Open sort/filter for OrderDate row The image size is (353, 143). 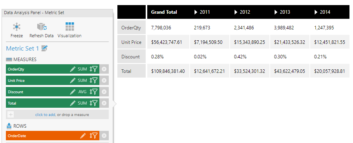pyautogui.click(x=93, y=136)
